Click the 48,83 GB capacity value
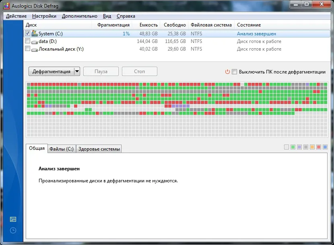This screenshot has height=245, width=334. point(148,34)
